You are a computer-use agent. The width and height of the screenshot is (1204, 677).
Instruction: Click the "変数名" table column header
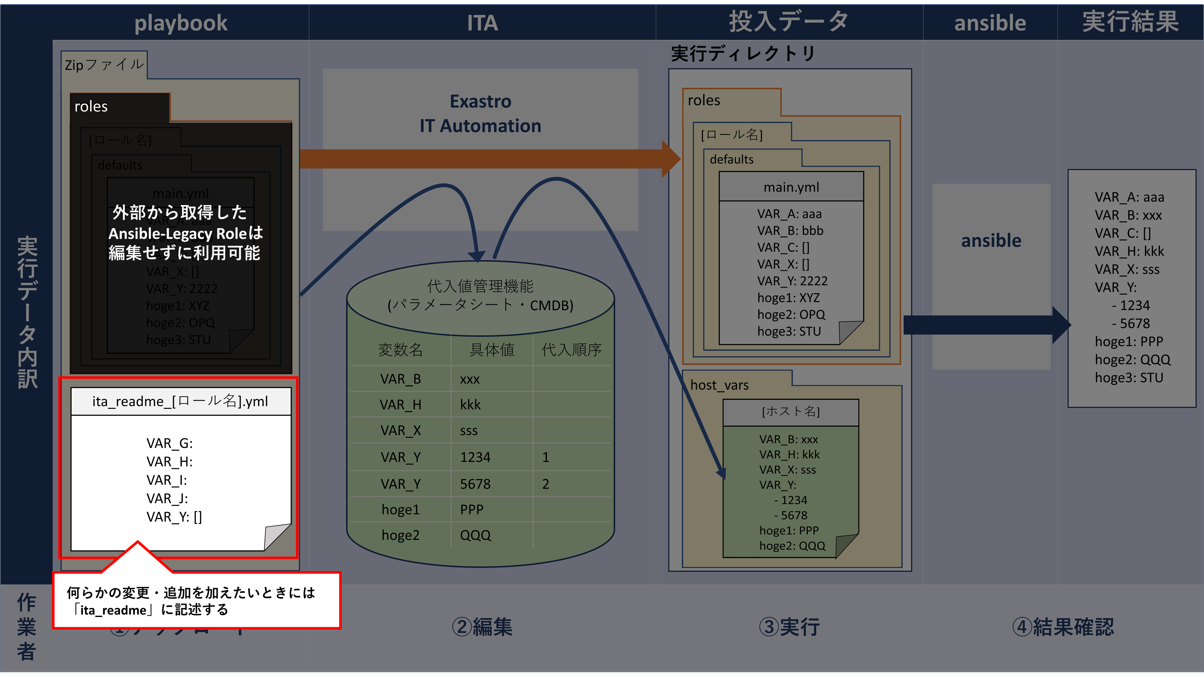click(x=400, y=350)
